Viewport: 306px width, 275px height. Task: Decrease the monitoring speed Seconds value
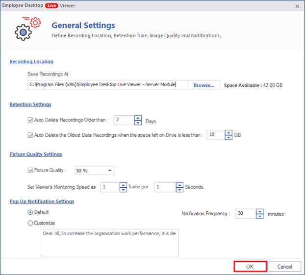click(179, 190)
